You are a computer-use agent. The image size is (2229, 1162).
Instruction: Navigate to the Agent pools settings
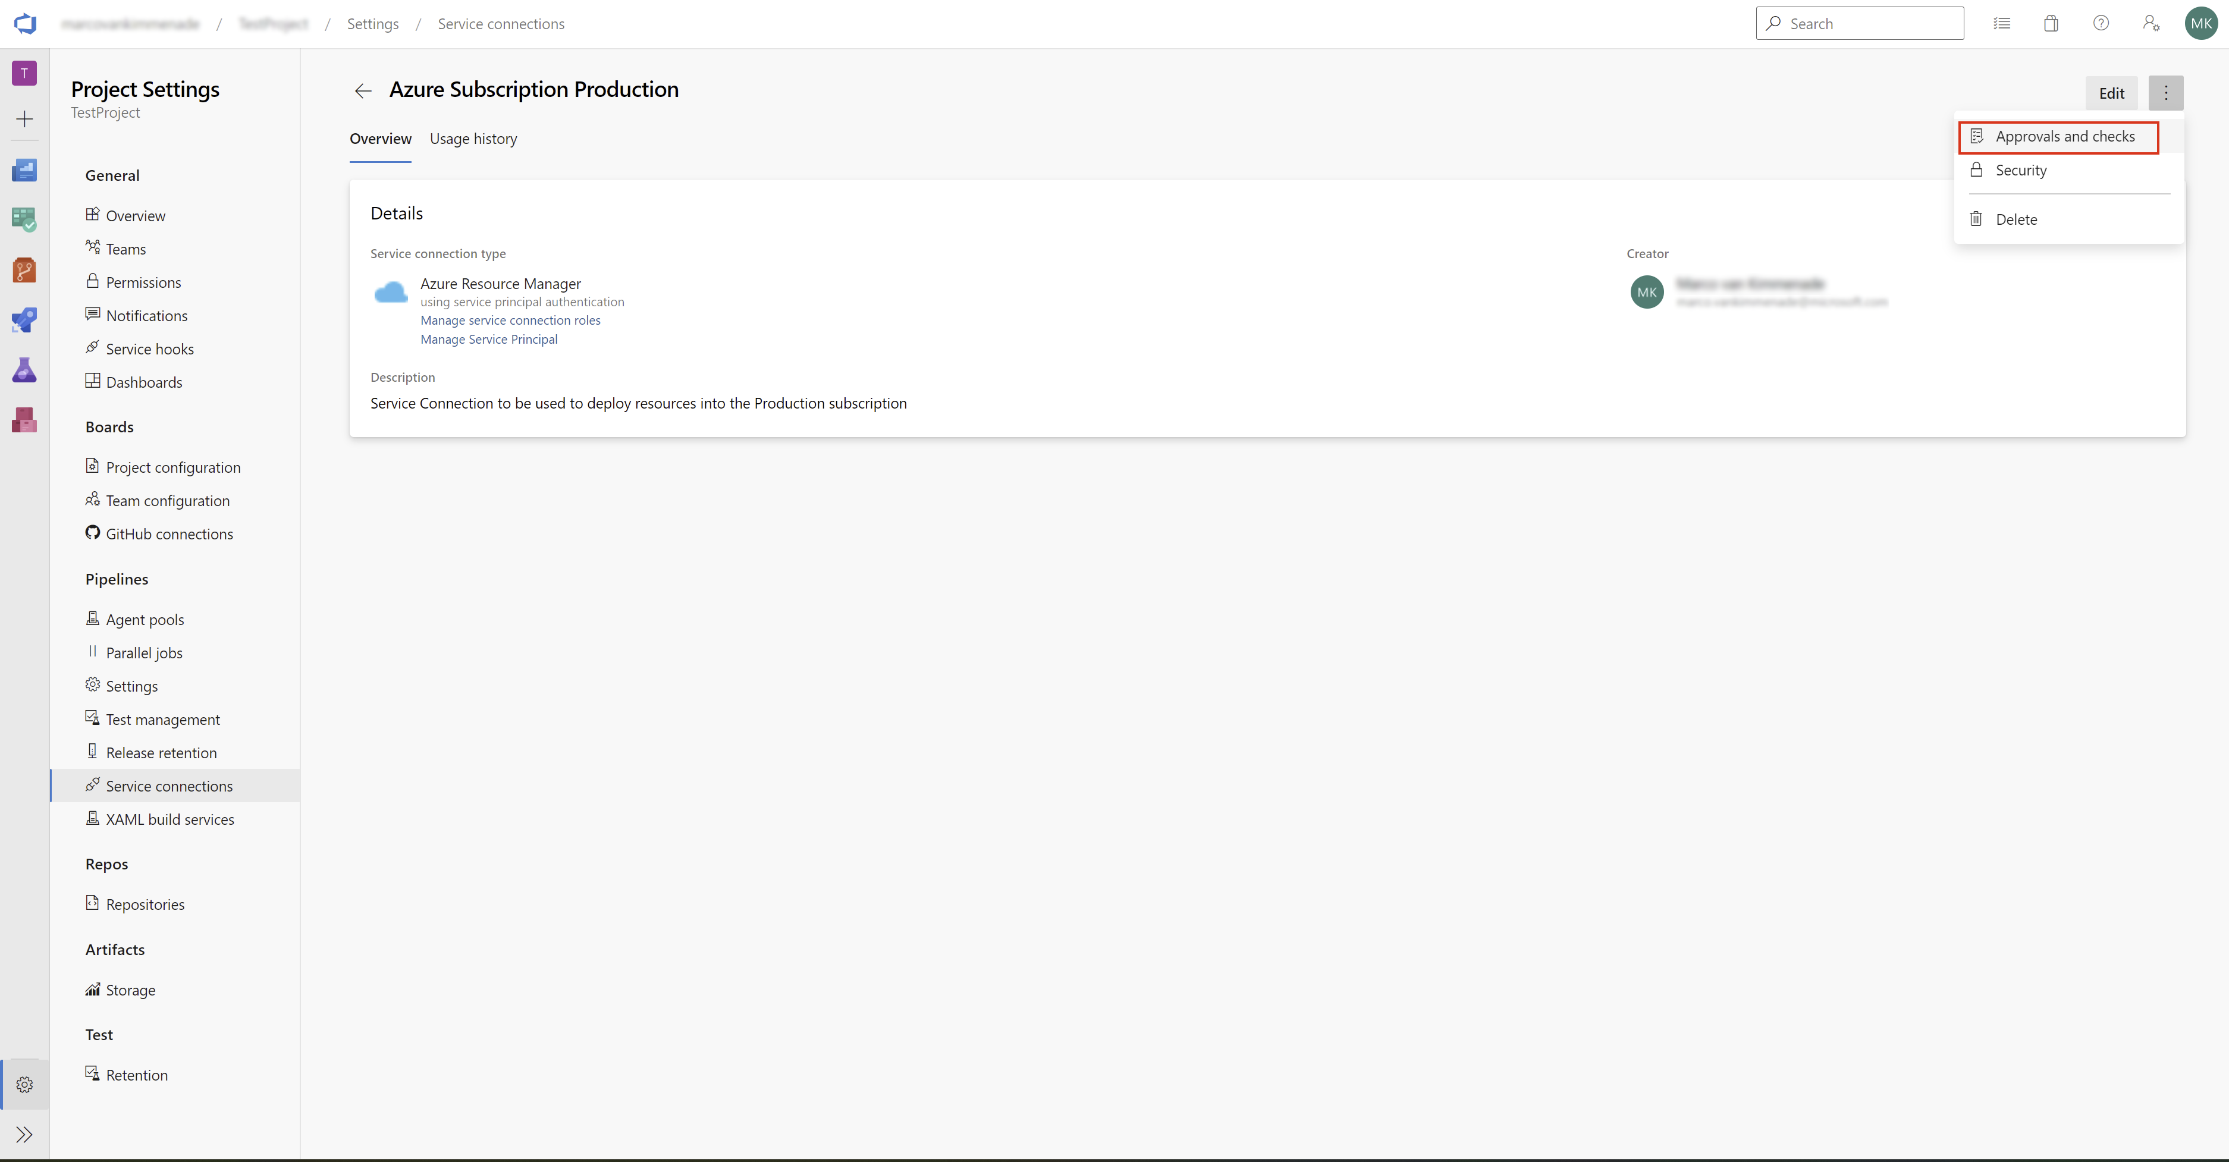pyautogui.click(x=145, y=618)
